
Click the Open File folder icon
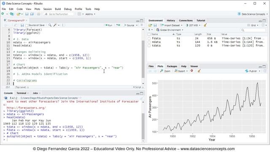point(19,14)
